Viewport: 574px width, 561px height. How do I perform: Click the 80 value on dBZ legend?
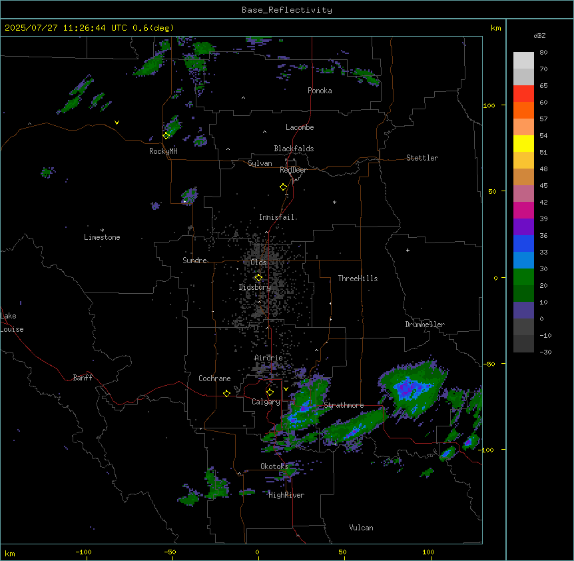tap(543, 53)
